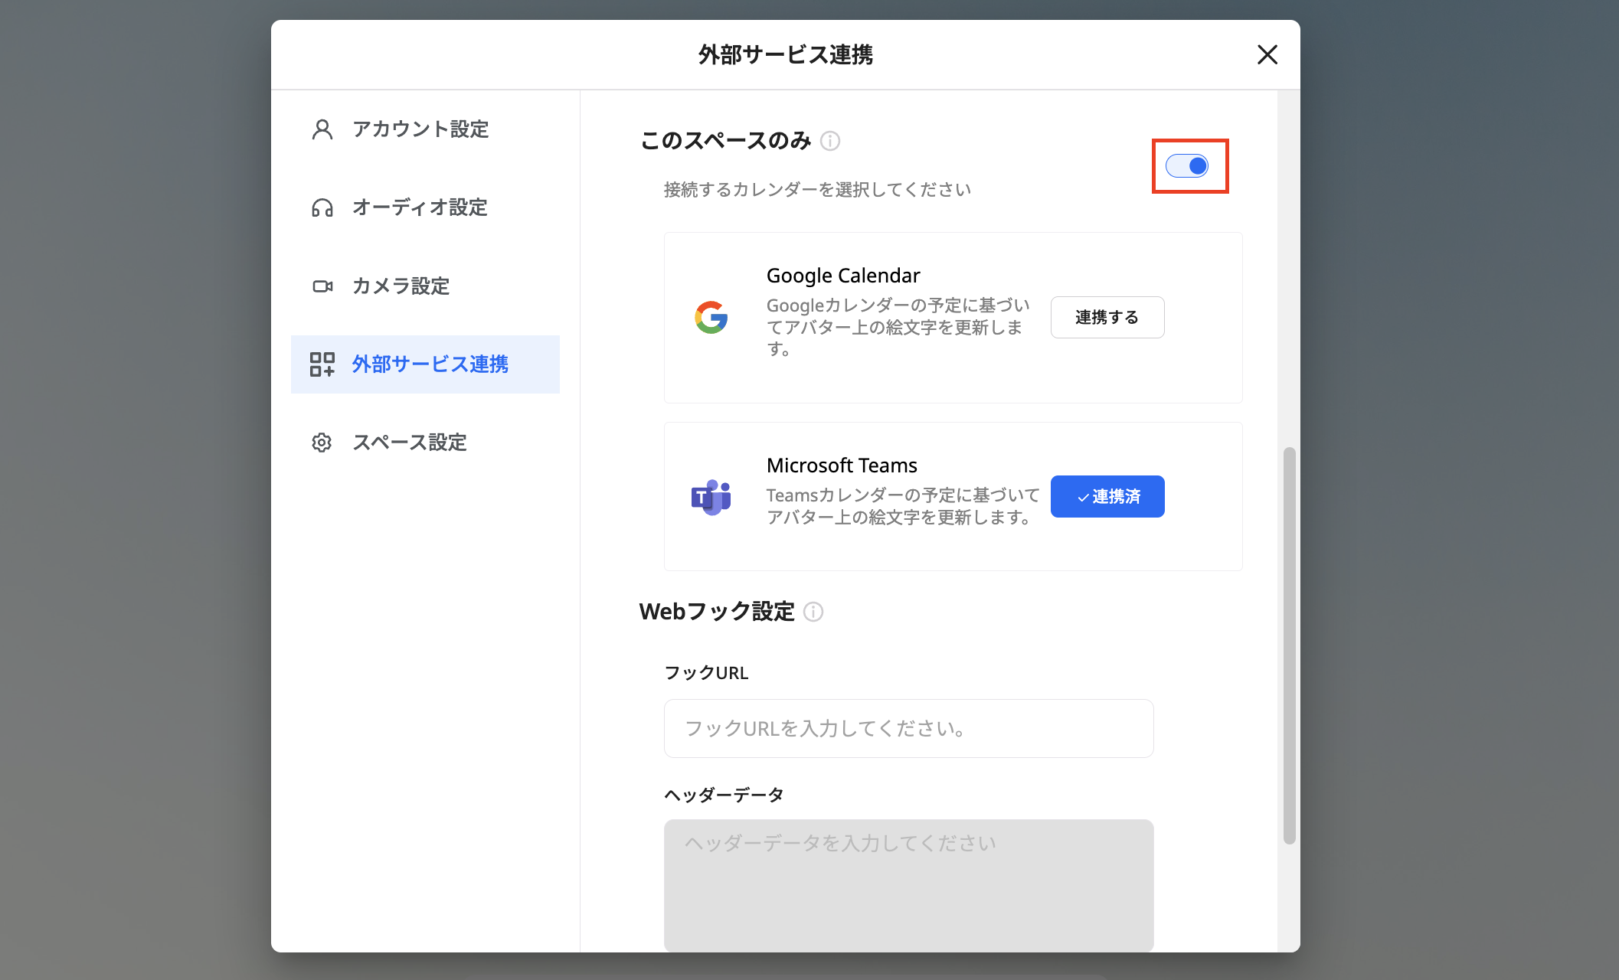This screenshot has width=1619, height=980.
Task: Click the camera settings icon
Action: pyautogui.click(x=322, y=286)
